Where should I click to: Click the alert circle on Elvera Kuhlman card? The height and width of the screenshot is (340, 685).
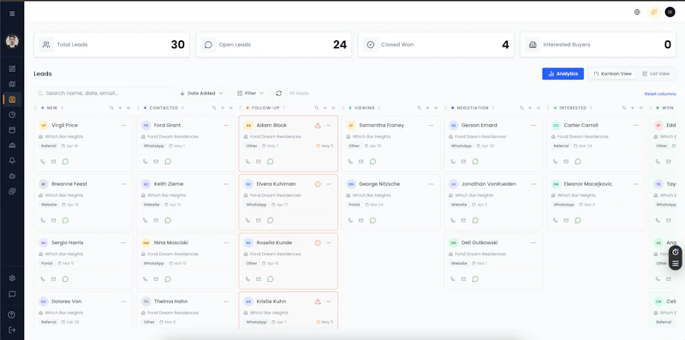click(x=318, y=184)
